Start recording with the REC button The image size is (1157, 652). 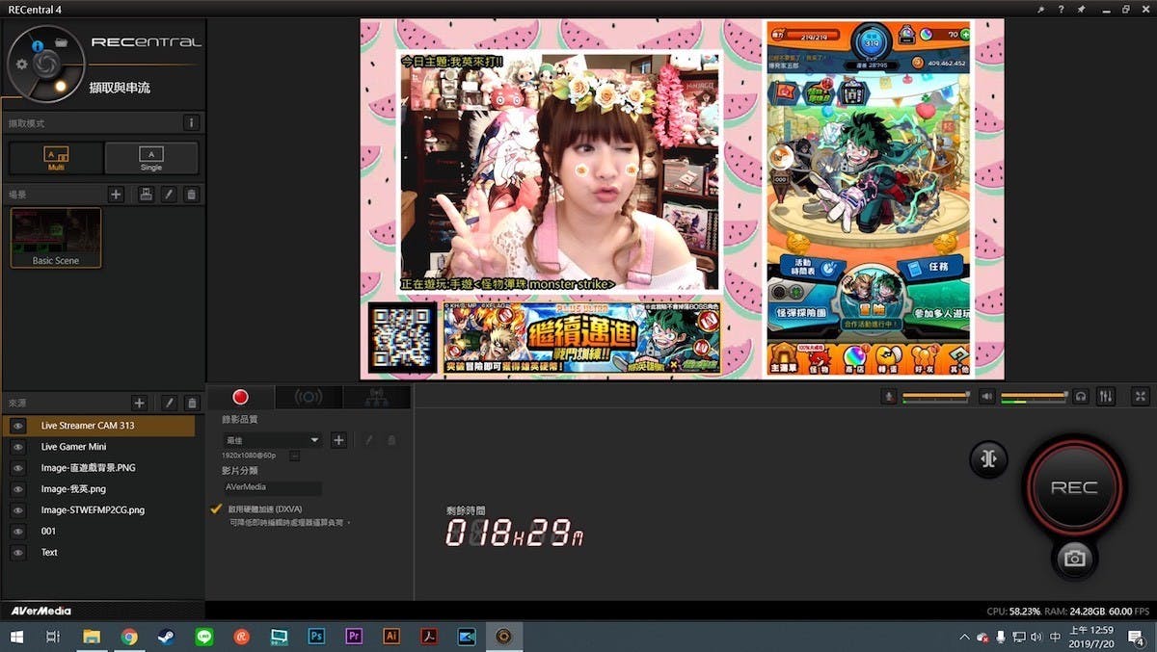[x=1074, y=487]
